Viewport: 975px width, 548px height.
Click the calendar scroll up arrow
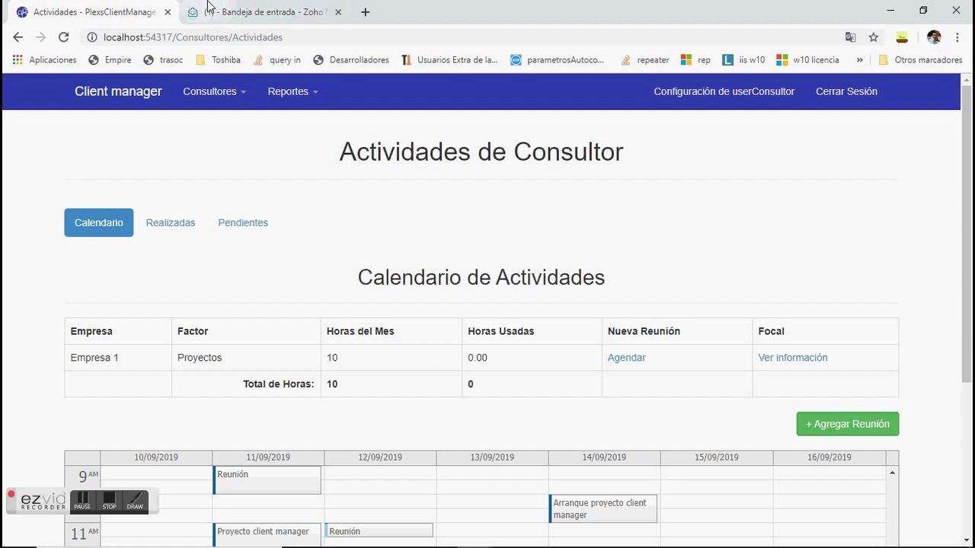(892, 473)
